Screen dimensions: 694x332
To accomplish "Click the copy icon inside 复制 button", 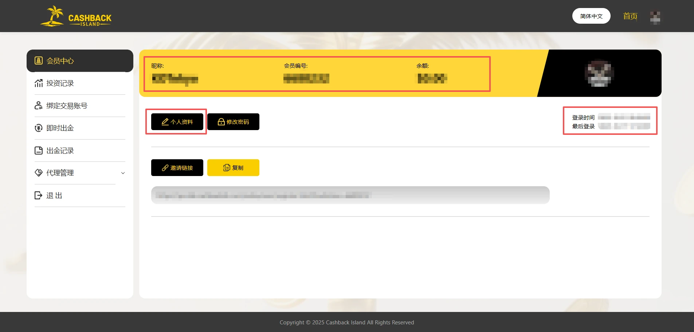I will (x=227, y=168).
